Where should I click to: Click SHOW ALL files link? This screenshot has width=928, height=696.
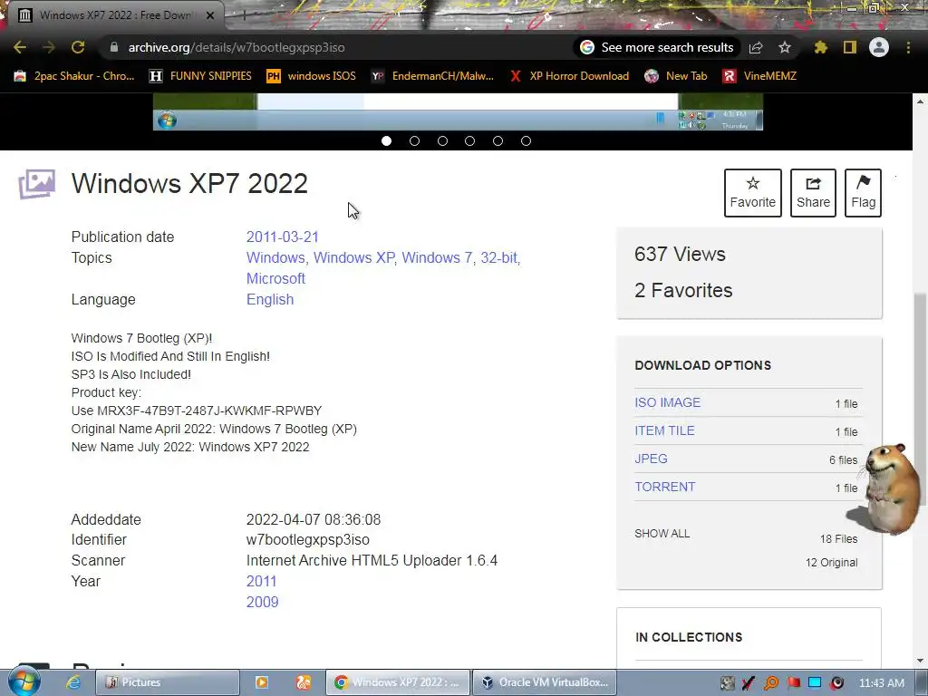click(x=662, y=533)
